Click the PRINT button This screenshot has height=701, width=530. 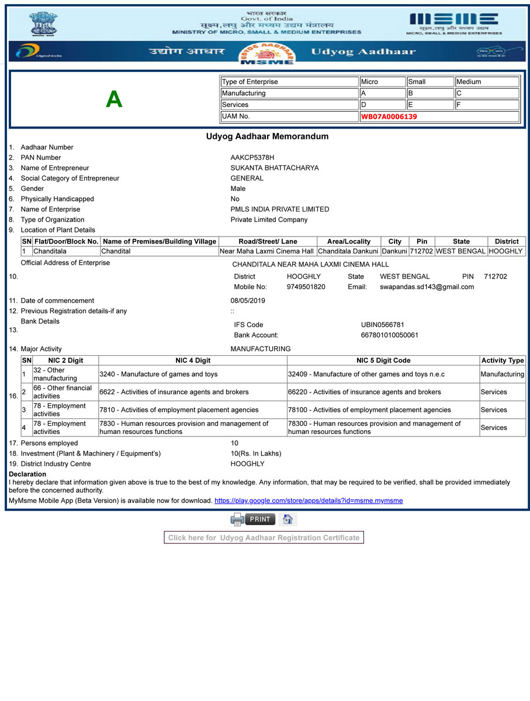pos(259,519)
